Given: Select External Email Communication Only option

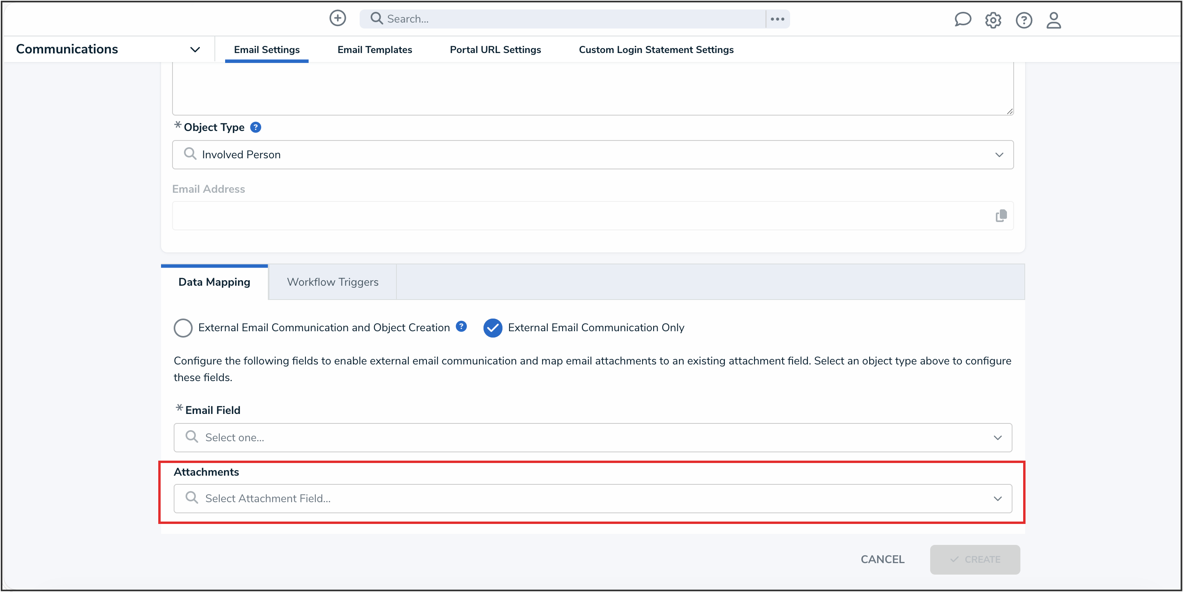Looking at the screenshot, I should 493,328.
